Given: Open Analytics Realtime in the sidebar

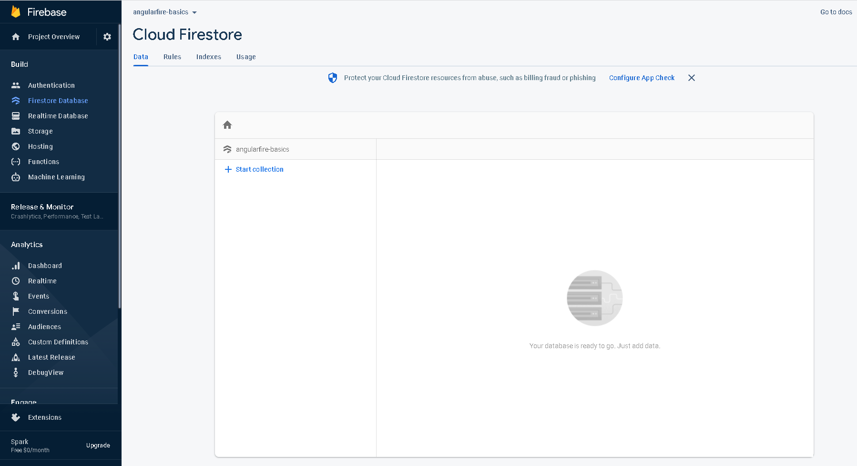Looking at the screenshot, I should click(x=42, y=281).
